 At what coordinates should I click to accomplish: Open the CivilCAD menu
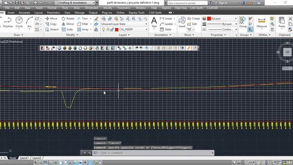click(x=212, y=8)
